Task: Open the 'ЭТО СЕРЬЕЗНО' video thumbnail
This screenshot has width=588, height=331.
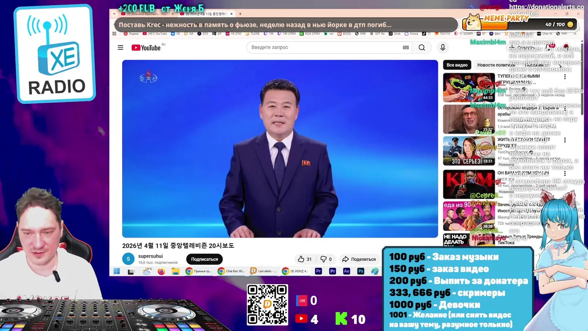Action: (469, 151)
